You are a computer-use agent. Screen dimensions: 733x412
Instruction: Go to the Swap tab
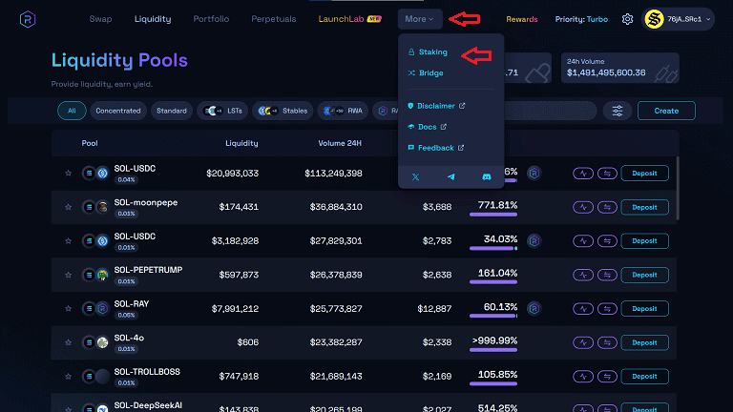(100, 19)
